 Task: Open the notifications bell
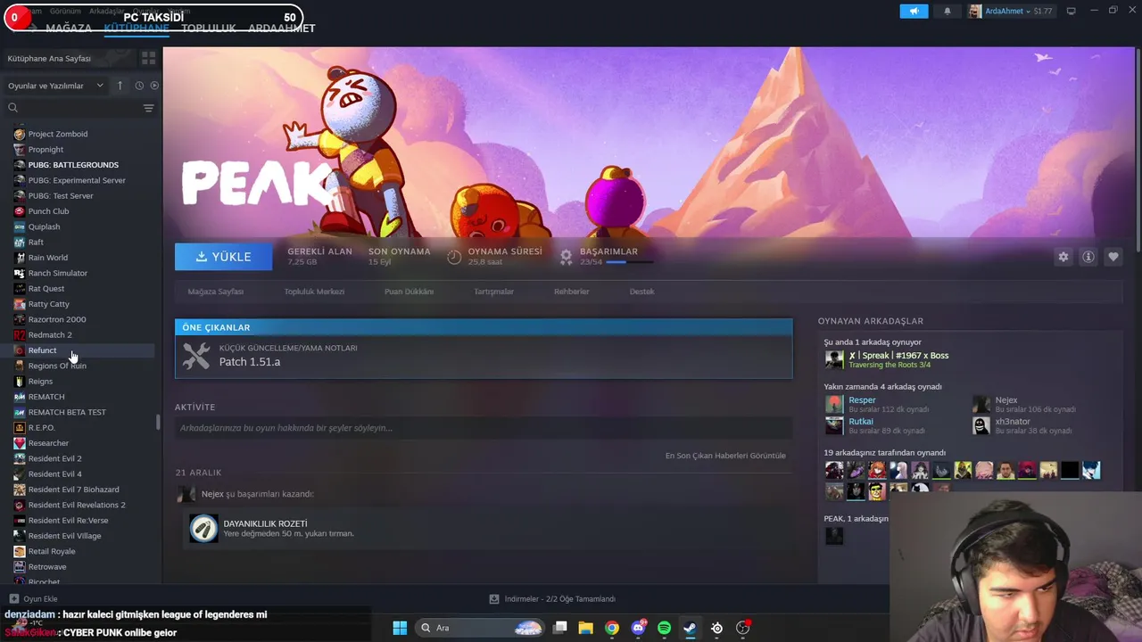click(x=948, y=11)
